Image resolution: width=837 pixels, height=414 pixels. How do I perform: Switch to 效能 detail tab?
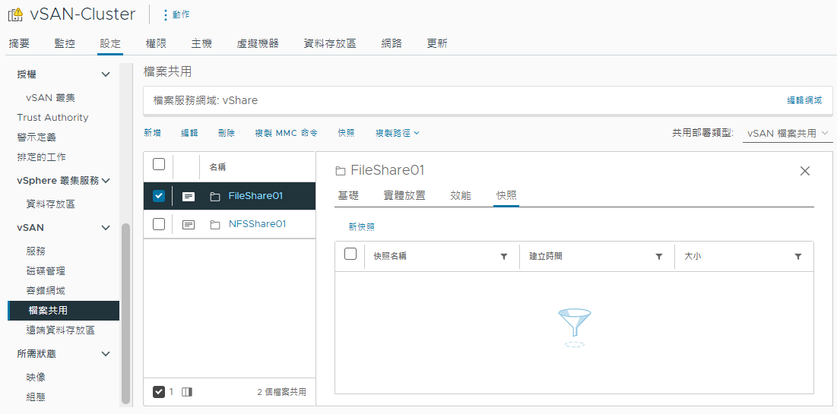tap(461, 195)
